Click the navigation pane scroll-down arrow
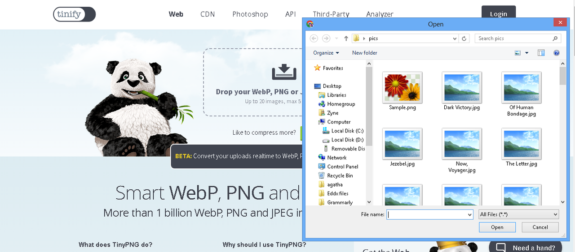 (x=369, y=202)
